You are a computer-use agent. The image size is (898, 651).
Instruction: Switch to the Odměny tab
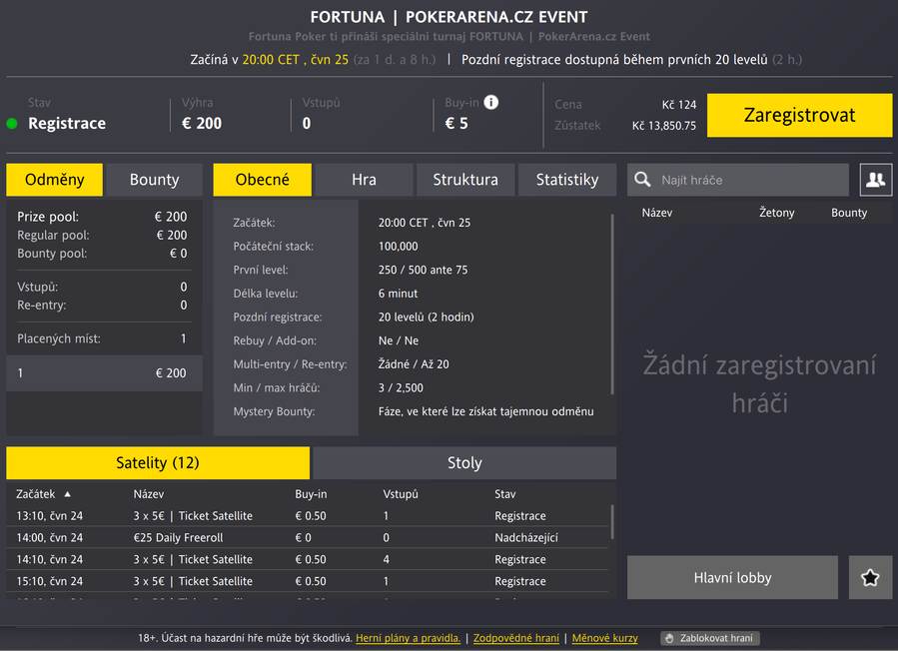coord(54,180)
